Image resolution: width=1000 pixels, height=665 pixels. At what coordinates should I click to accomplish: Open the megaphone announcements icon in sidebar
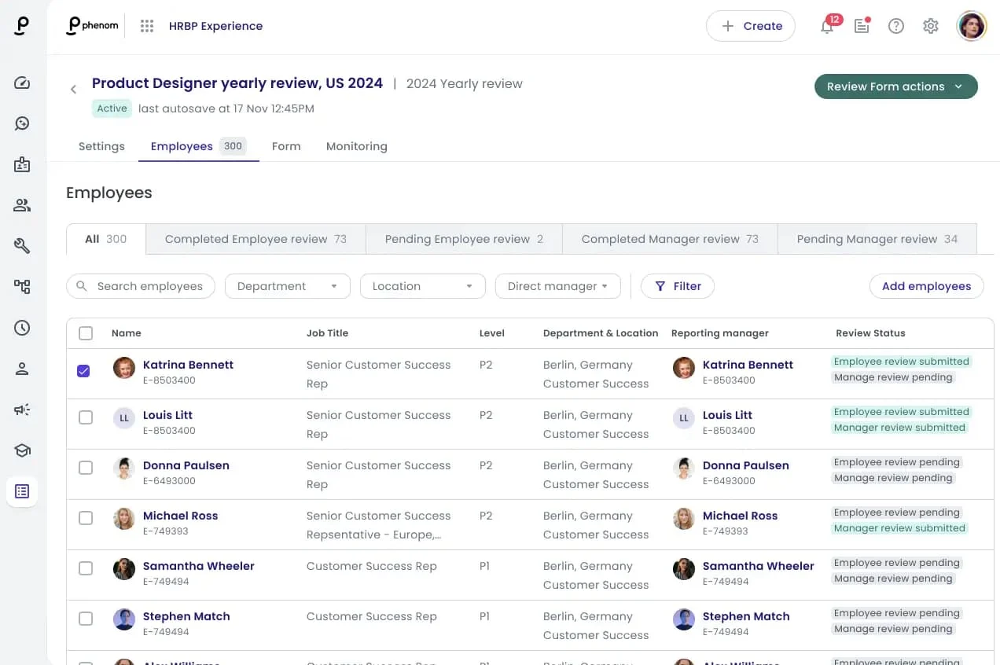coord(22,410)
